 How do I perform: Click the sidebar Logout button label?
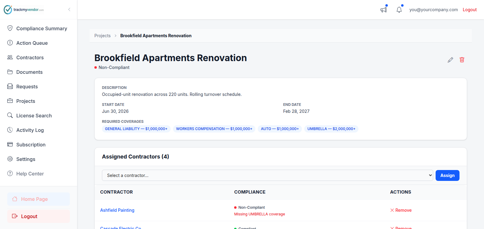click(x=29, y=216)
